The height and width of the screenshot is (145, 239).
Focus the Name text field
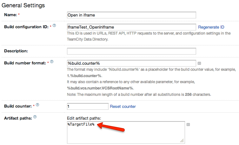(131, 15)
